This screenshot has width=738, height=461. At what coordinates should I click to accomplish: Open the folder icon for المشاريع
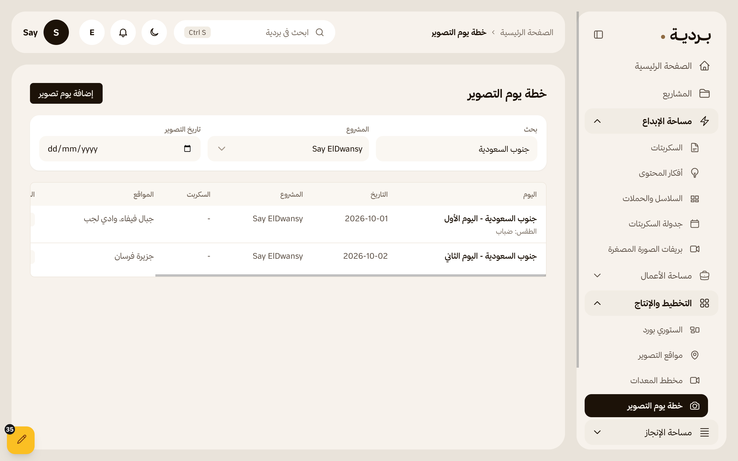tap(705, 93)
